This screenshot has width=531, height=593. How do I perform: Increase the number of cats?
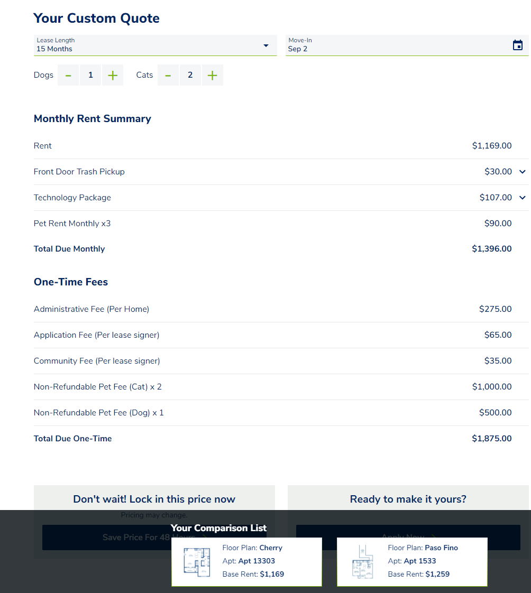(x=212, y=75)
